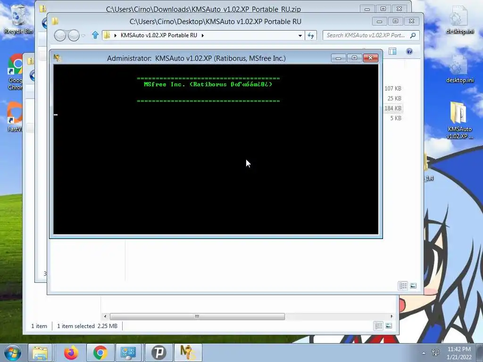Expand arrow after KMSAuto breadcrumb
Viewport: 483px width, 362px height.
[203, 35]
